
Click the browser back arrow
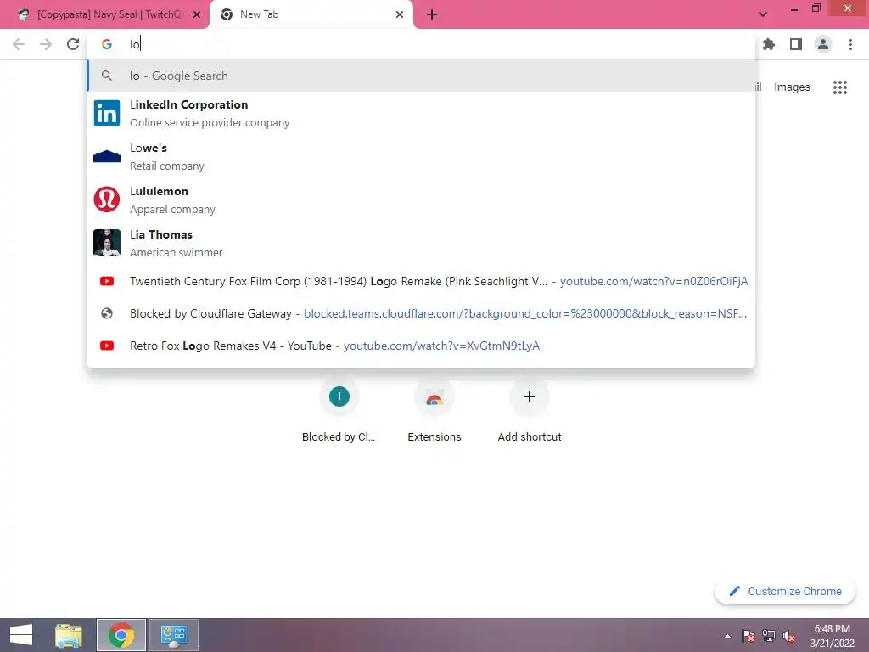click(19, 44)
